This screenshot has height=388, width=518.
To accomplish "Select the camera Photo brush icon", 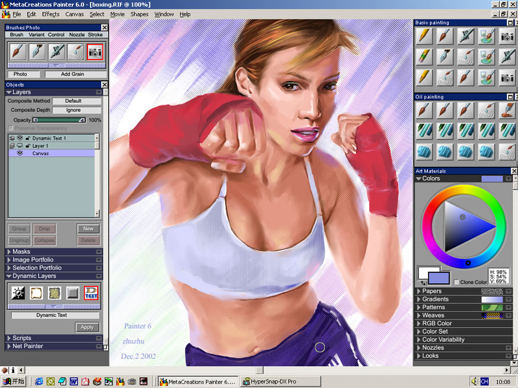I will (95, 52).
